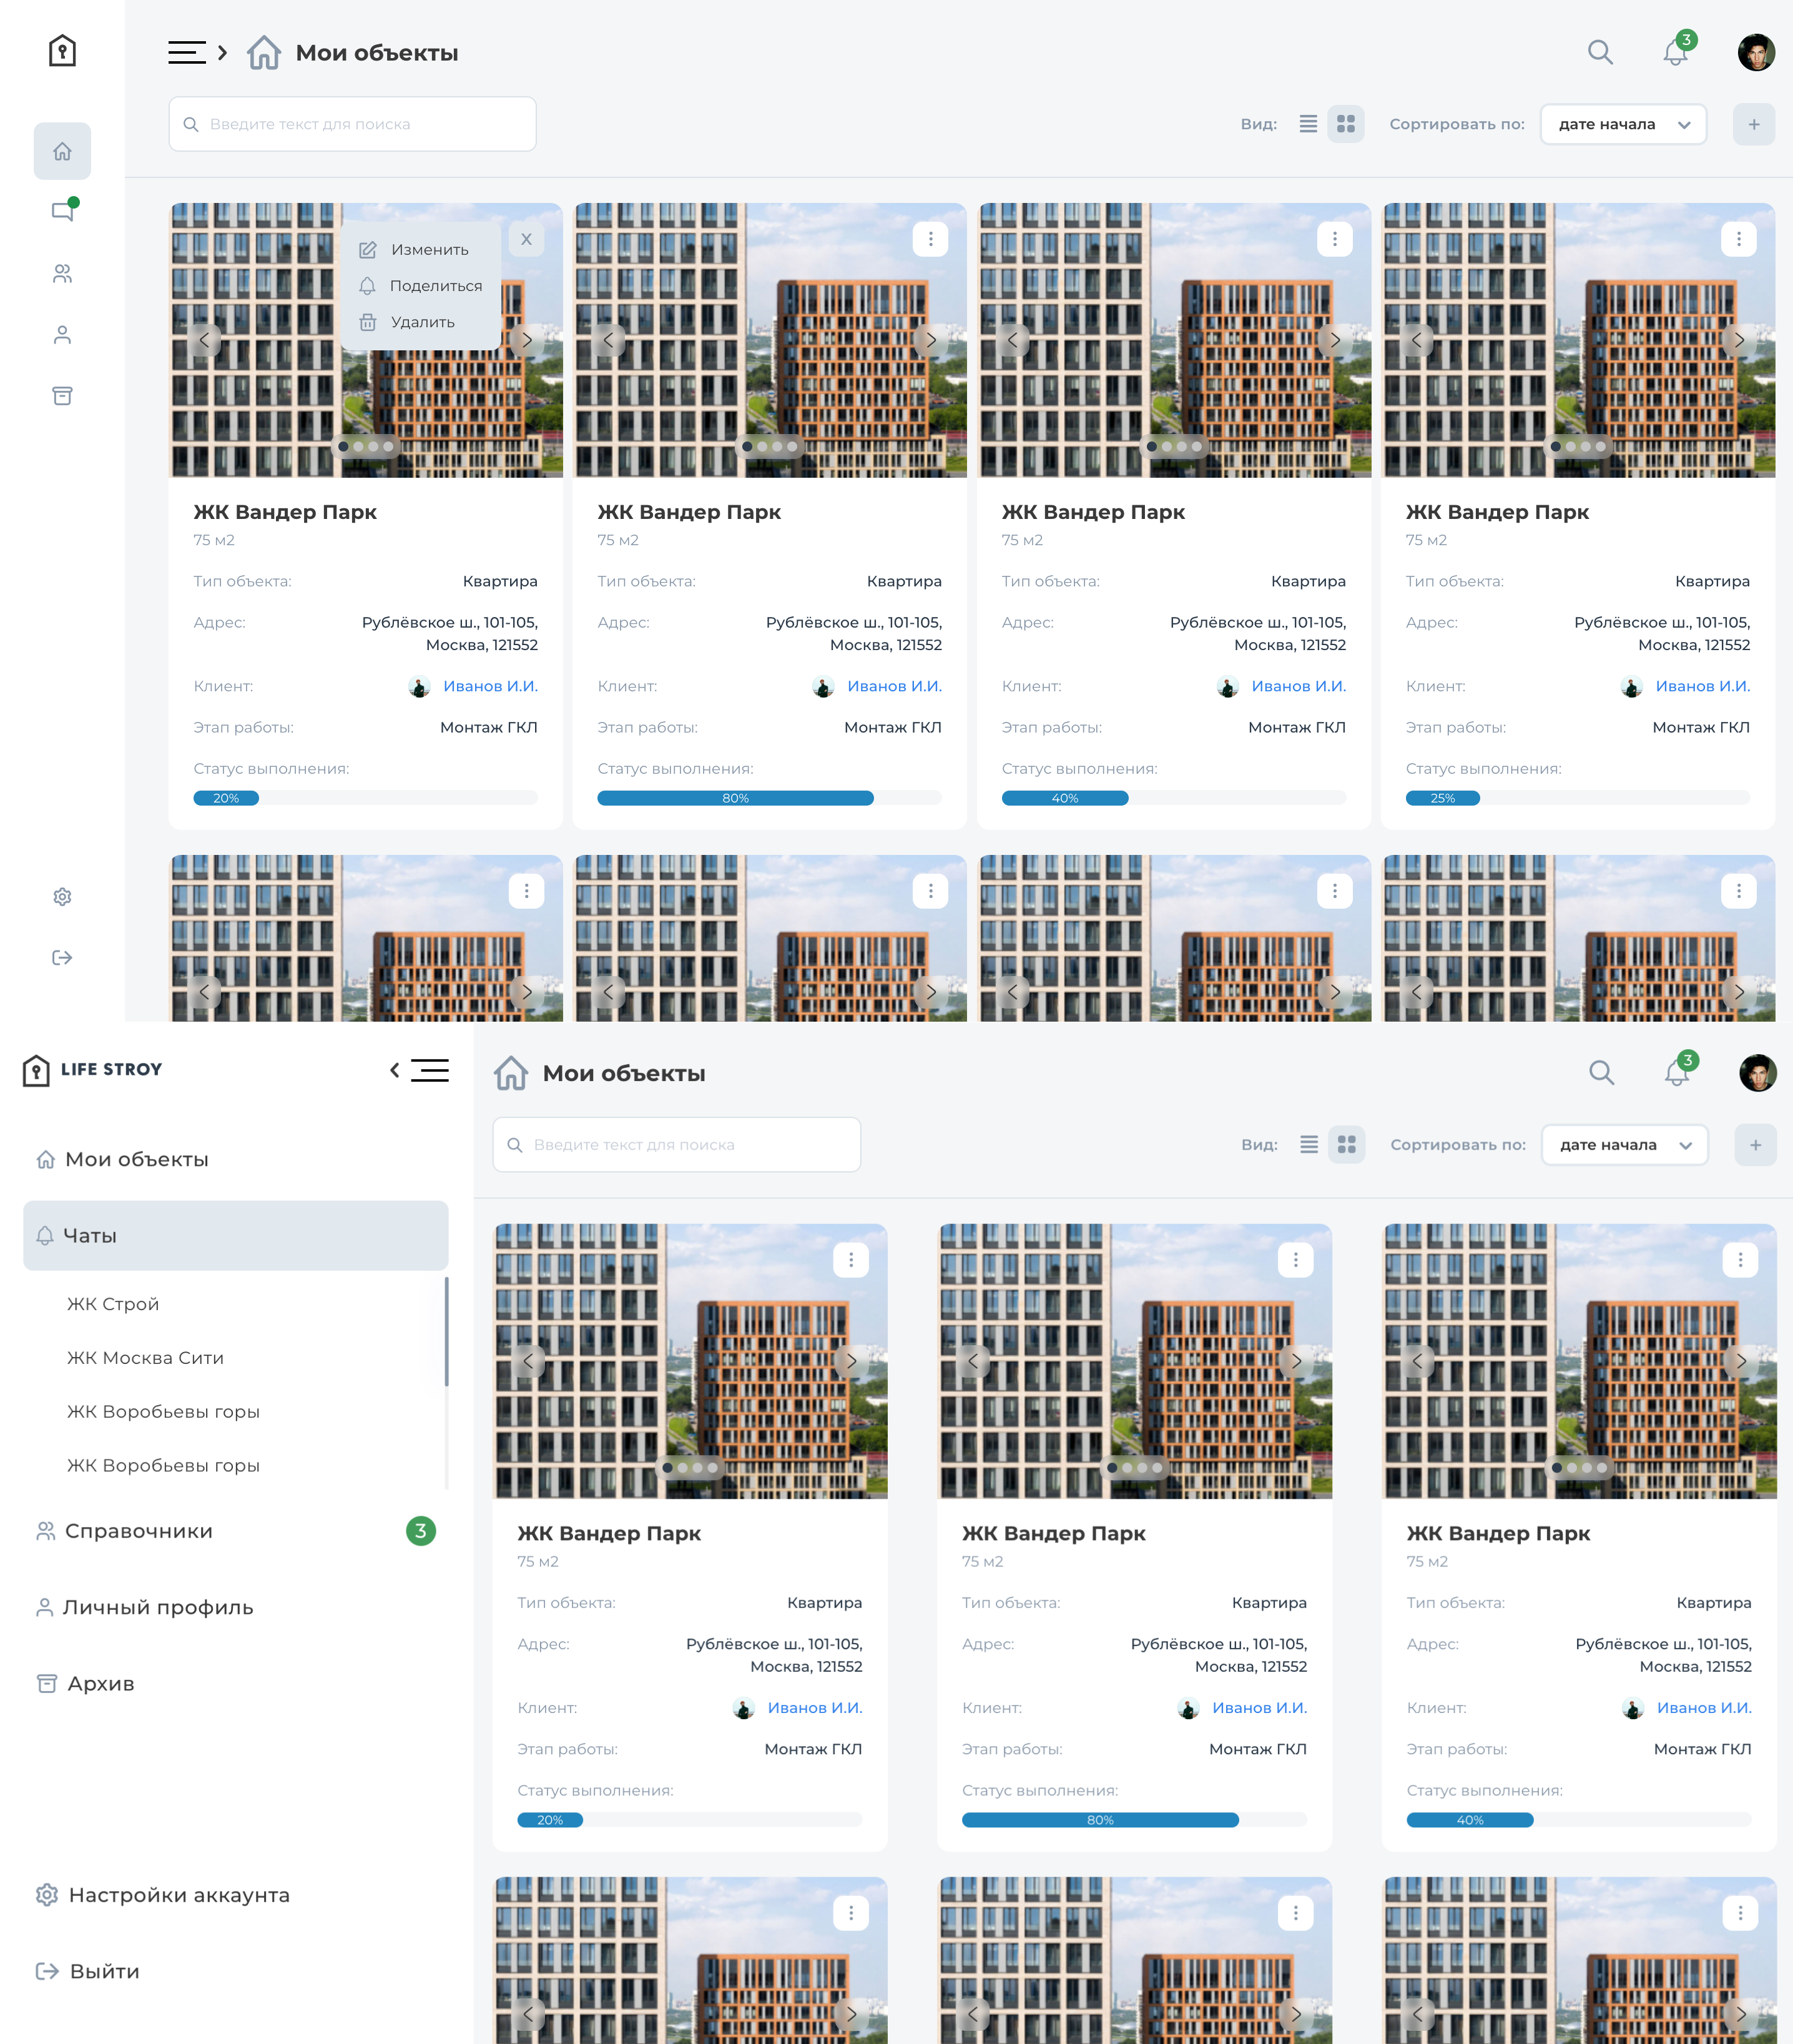Click search magnifier icon in top header
1793x2044 pixels.
click(x=1600, y=52)
